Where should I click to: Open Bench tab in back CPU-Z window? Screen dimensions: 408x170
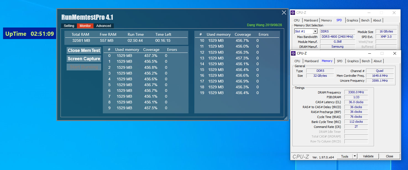coord(365,20)
